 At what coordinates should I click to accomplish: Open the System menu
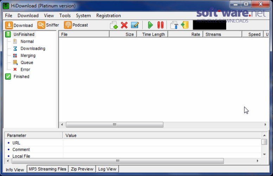point(83,16)
